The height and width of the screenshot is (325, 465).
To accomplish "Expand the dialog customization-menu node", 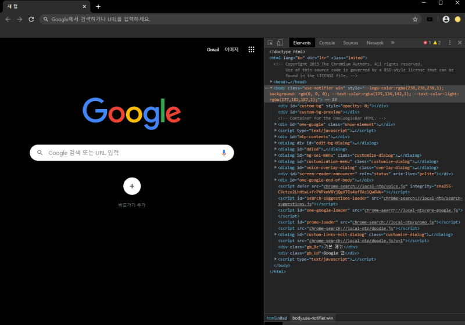I will (x=276, y=161).
